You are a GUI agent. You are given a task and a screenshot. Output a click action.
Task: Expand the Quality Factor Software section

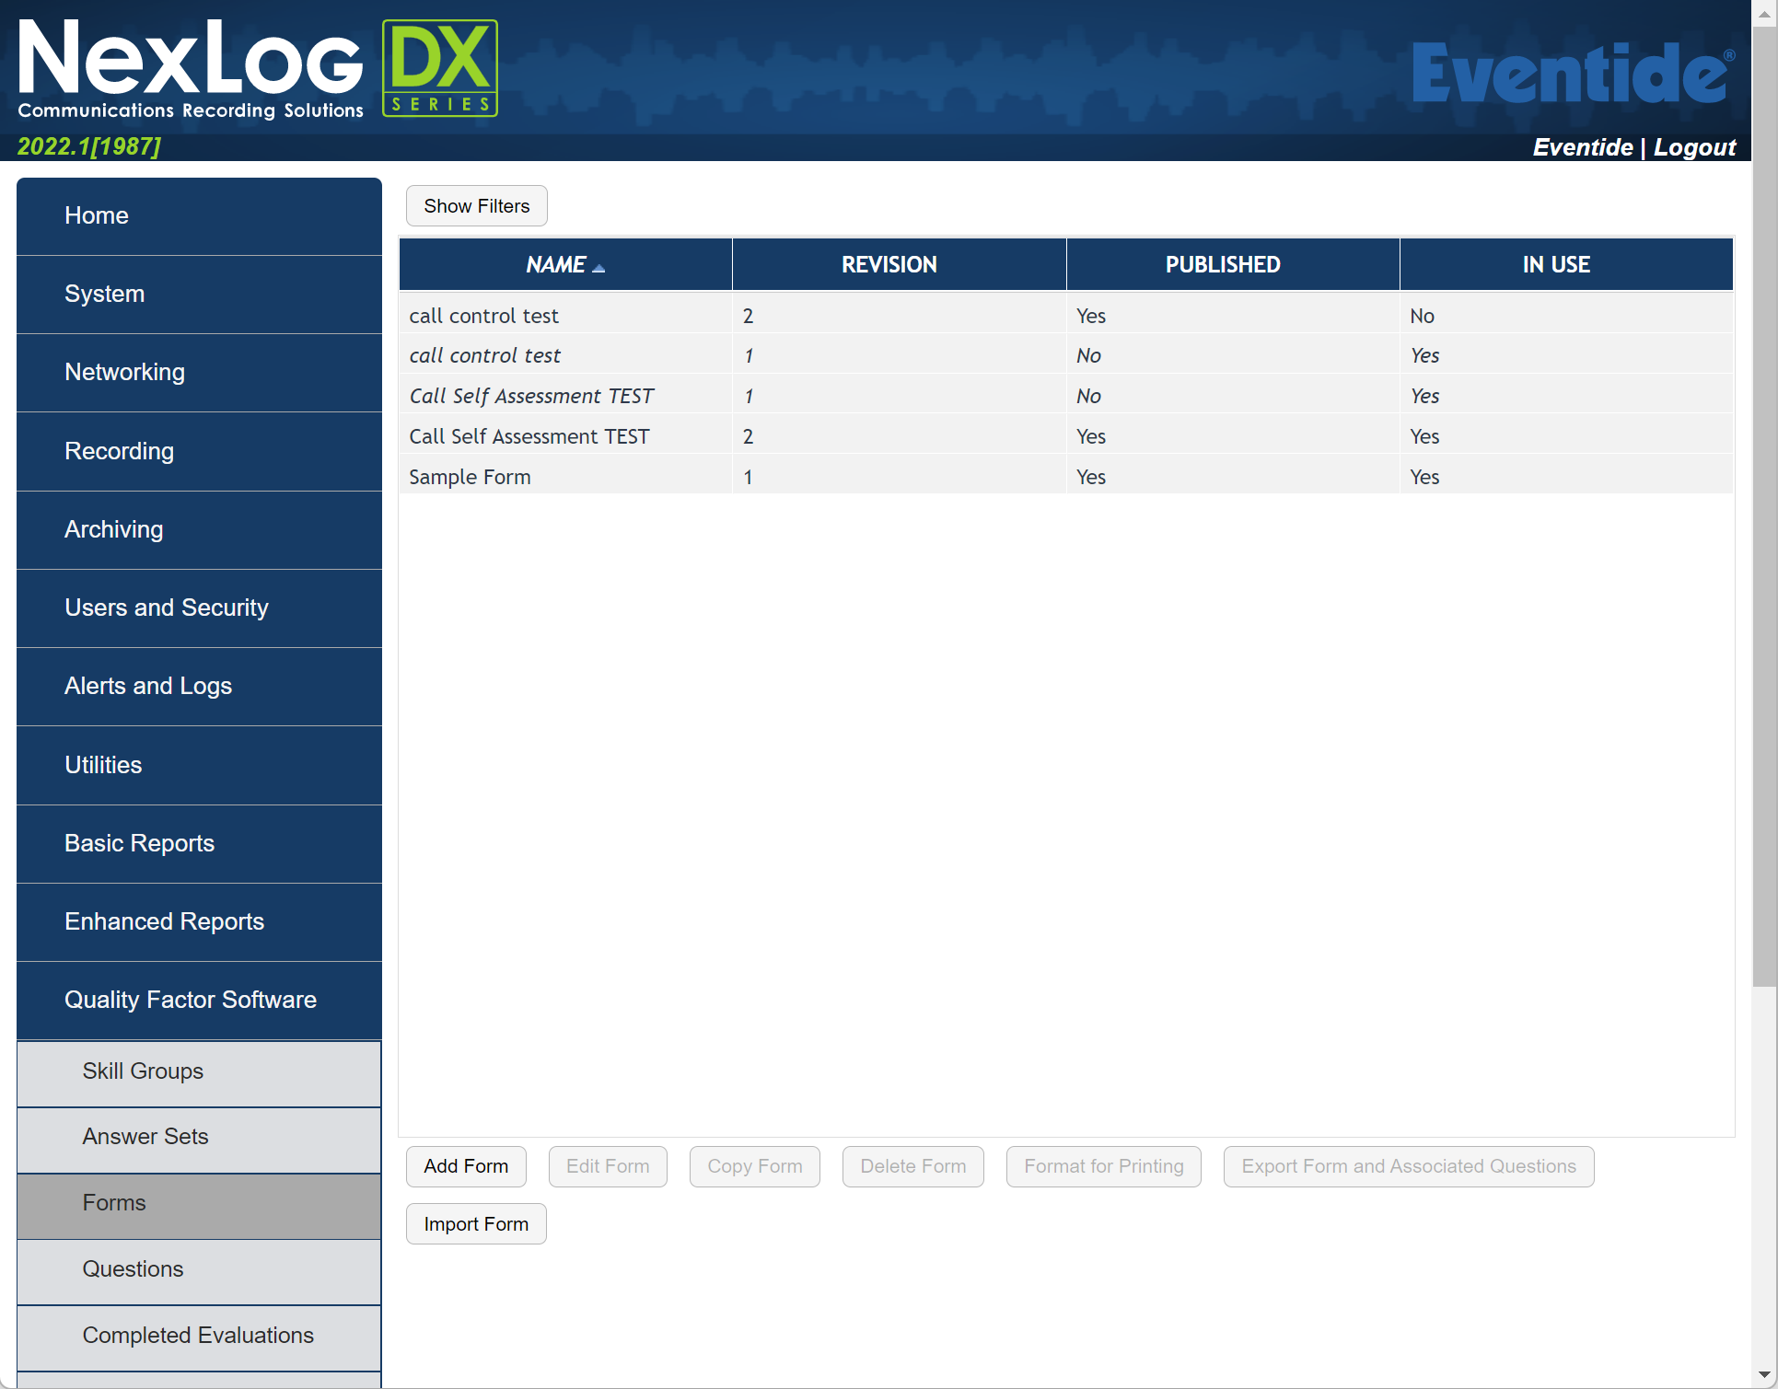point(191,1000)
